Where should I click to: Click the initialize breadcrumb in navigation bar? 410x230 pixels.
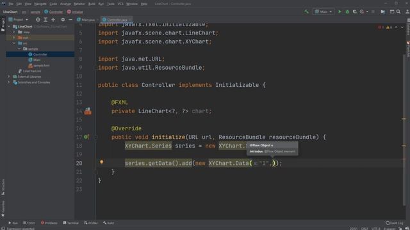click(x=75, y=11)
